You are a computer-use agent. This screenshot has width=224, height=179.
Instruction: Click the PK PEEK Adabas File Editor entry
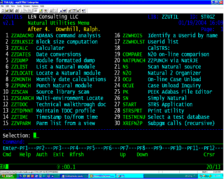163,92
